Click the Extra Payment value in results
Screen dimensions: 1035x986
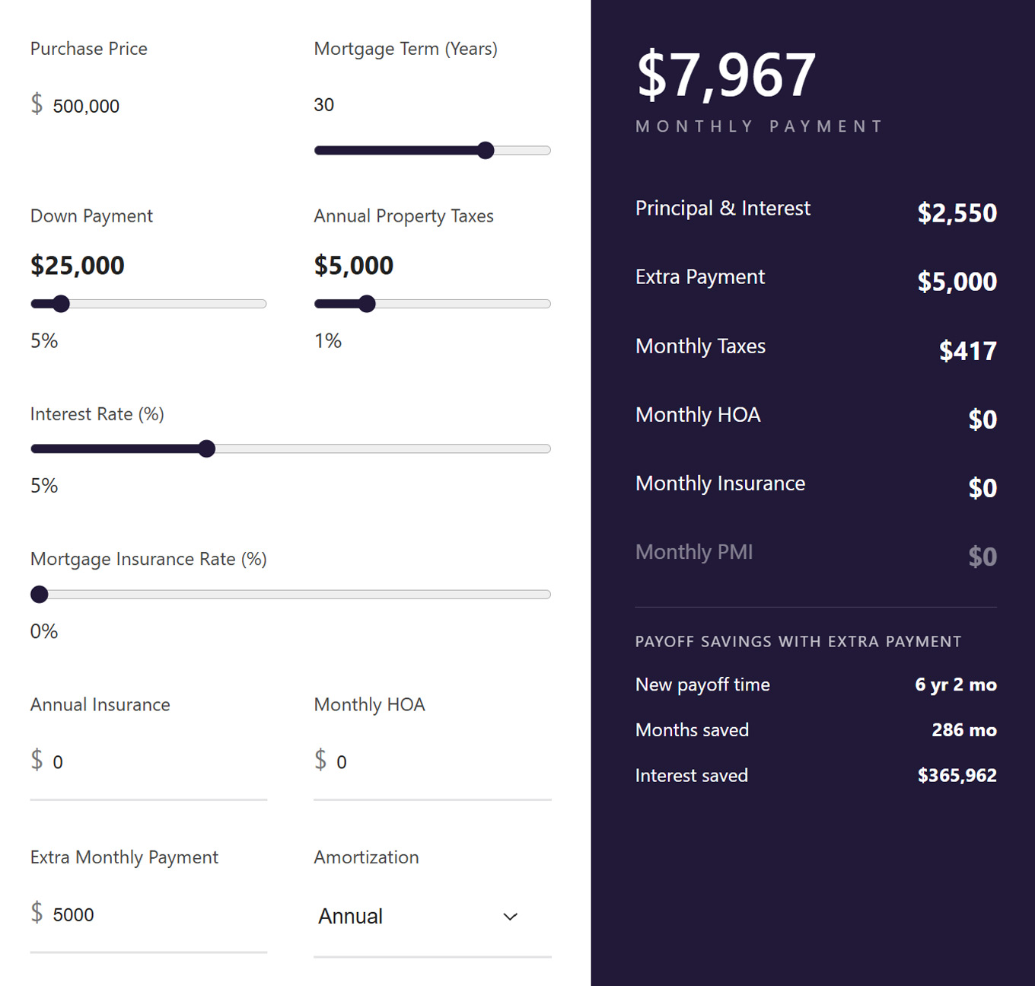(957, 281)
